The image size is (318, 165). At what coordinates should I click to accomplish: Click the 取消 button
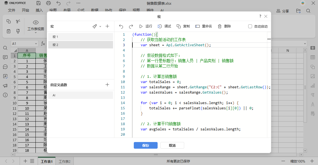(x=172, y=145)
